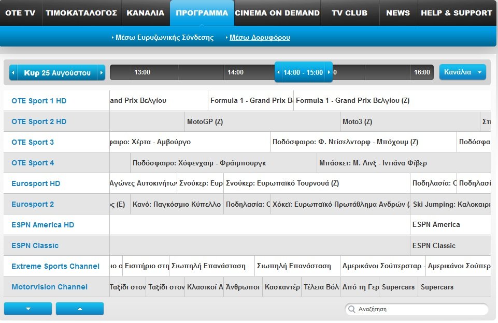Viewport: 498px width, 323px height.
Task: Open the MotoGP (Z) program entry
Action: (205, 122)
